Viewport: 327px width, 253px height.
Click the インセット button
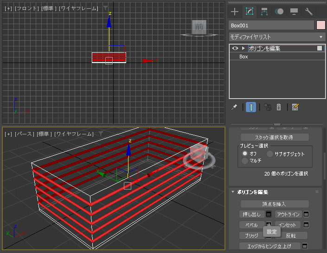(288, 225)
